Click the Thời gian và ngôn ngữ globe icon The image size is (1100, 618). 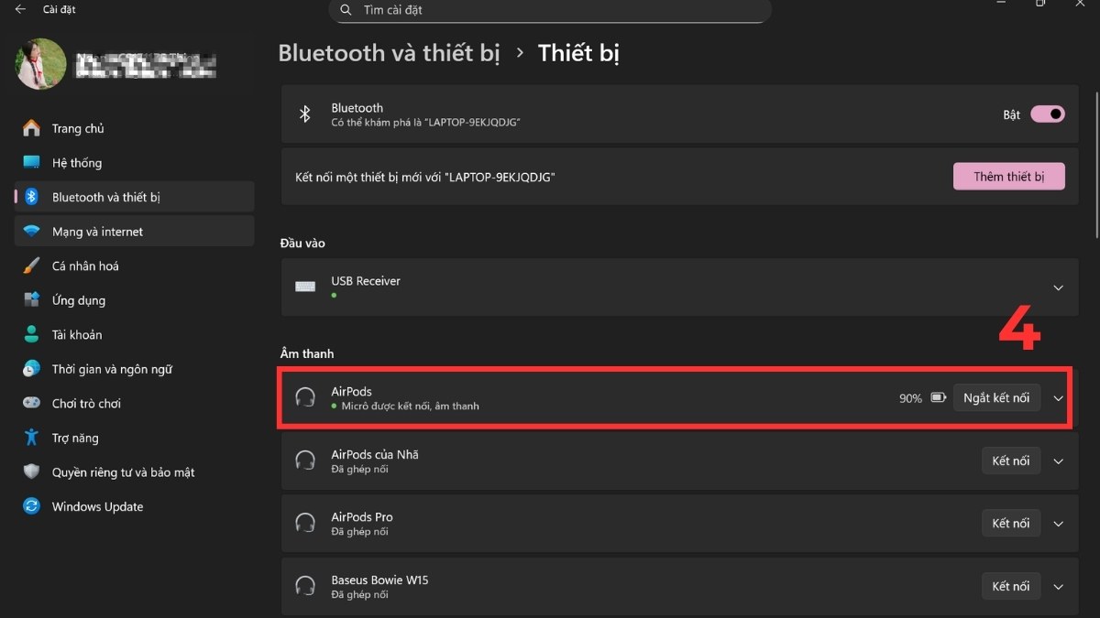tap(30, 368)
